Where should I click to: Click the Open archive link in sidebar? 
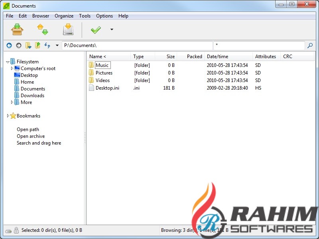31,136
